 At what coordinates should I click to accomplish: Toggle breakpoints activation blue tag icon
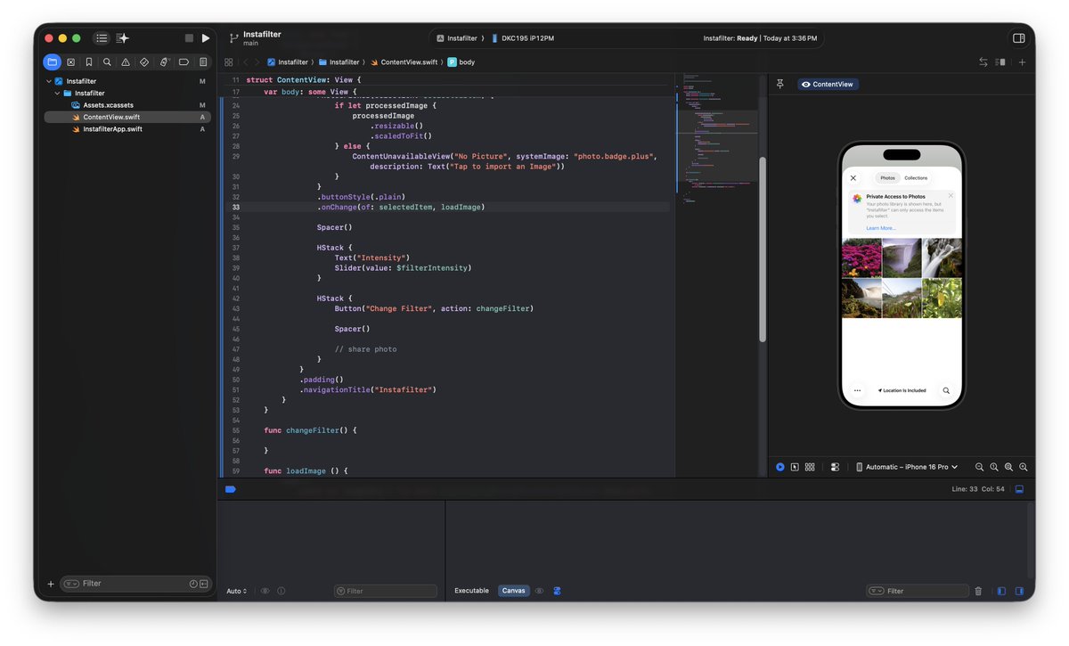coord(230,489)
